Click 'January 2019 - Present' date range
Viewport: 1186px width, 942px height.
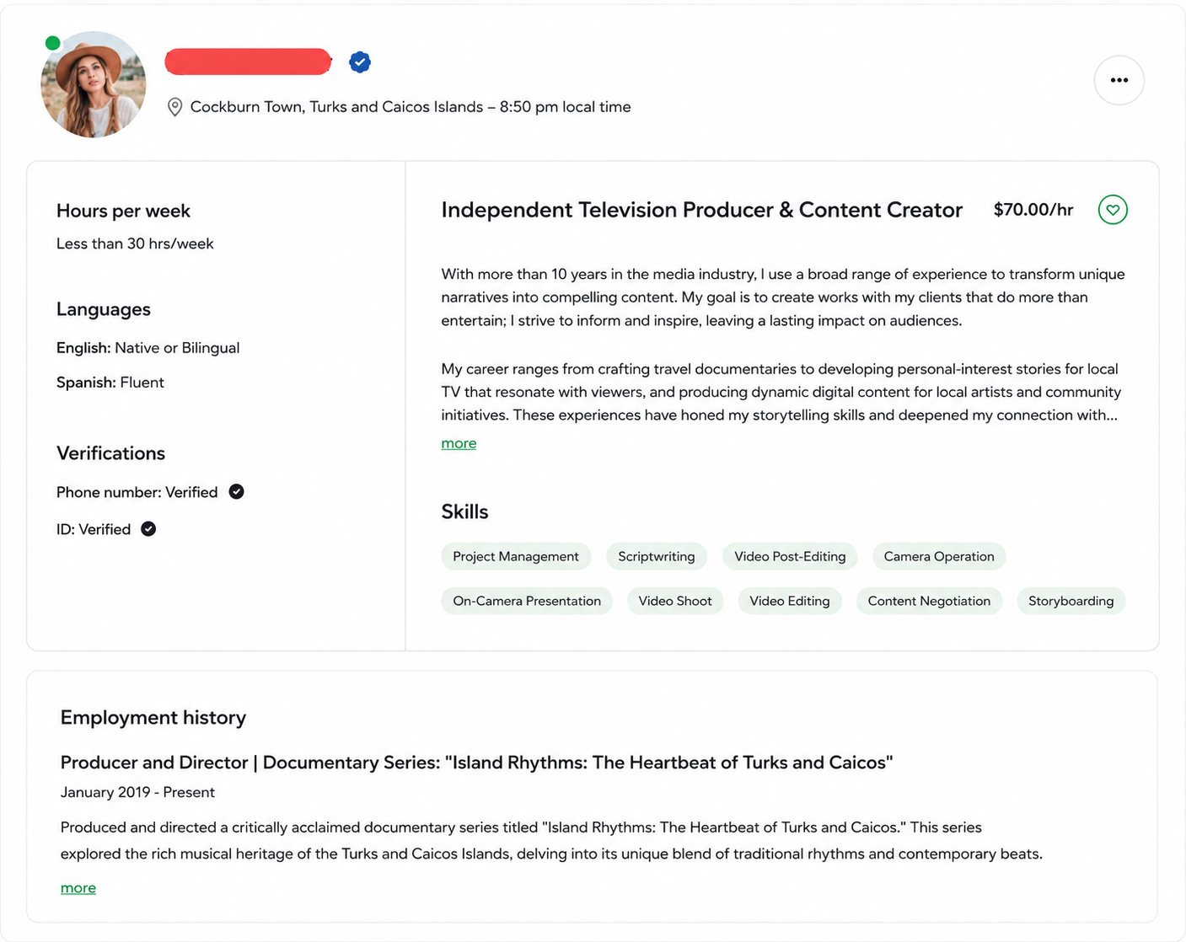click(137, 792)
